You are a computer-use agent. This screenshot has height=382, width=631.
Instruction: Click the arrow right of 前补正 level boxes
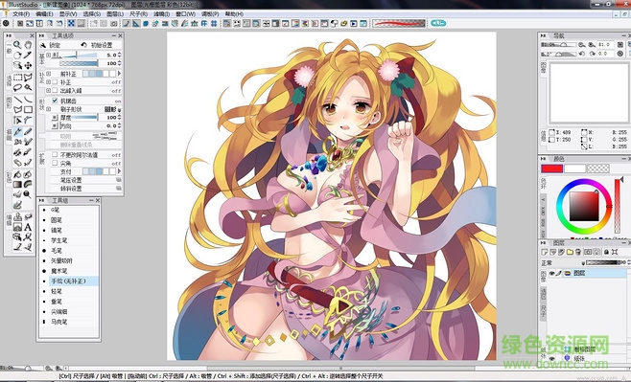pos(119,74)
